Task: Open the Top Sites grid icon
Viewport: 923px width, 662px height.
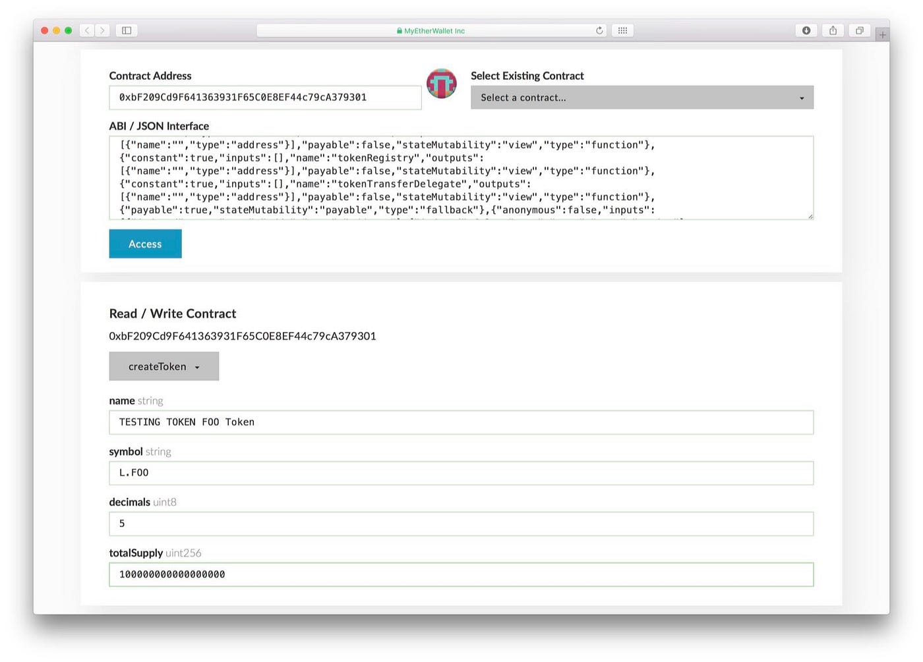Action: [622, 30]
